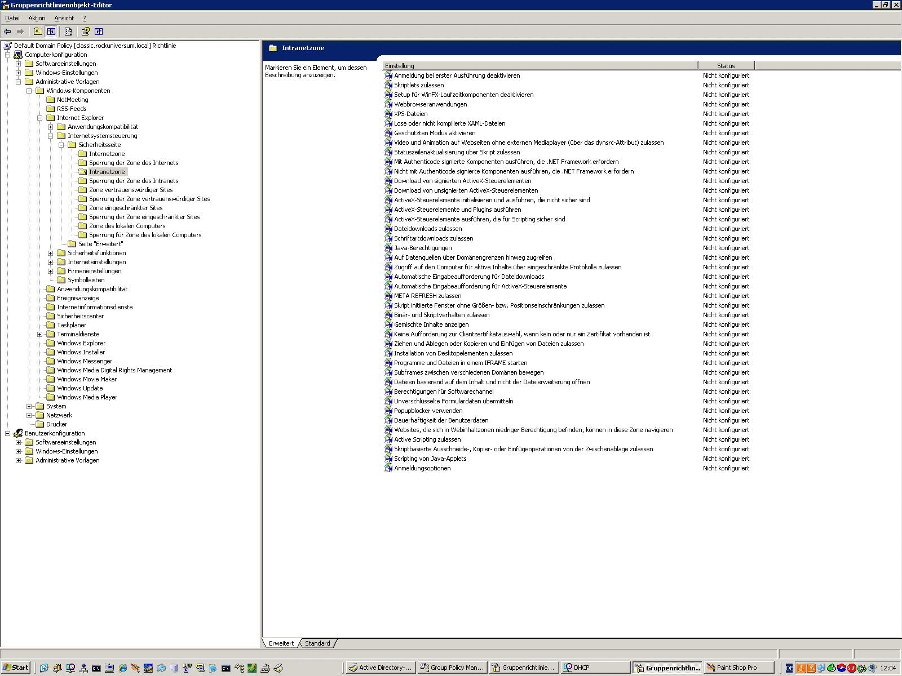The height and width of the screenshot is (676, 902).
Task: Expand the Sicherheitsfunktionen node
Action: coord(50,253)
